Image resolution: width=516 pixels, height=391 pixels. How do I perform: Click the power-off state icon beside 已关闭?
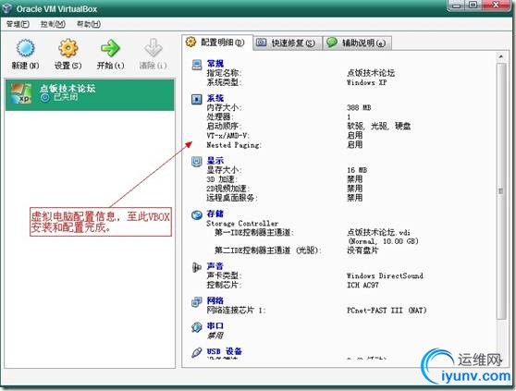[x=45, y=97]
